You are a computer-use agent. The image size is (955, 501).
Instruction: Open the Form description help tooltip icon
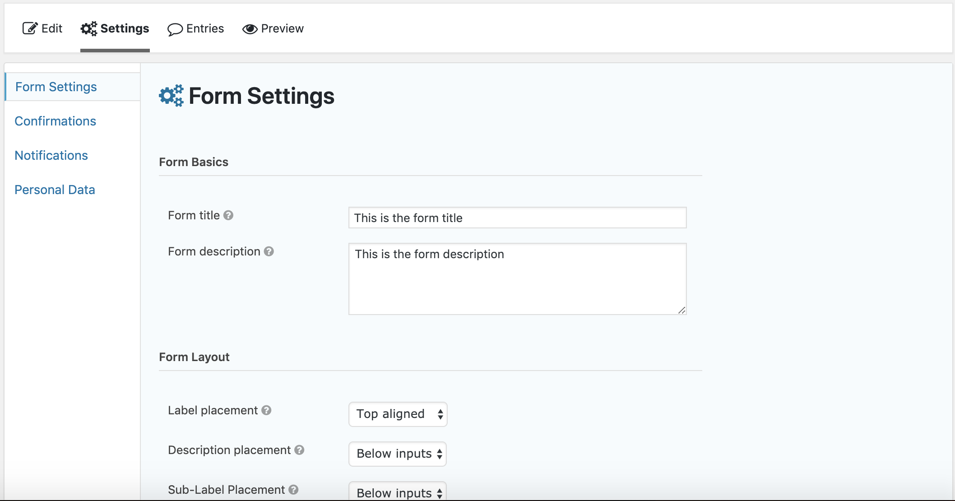(x=269, y=252)
